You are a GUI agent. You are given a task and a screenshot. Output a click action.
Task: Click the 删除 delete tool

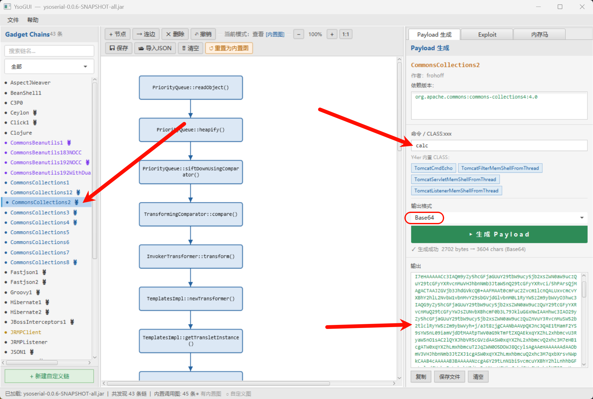(175, 34)
